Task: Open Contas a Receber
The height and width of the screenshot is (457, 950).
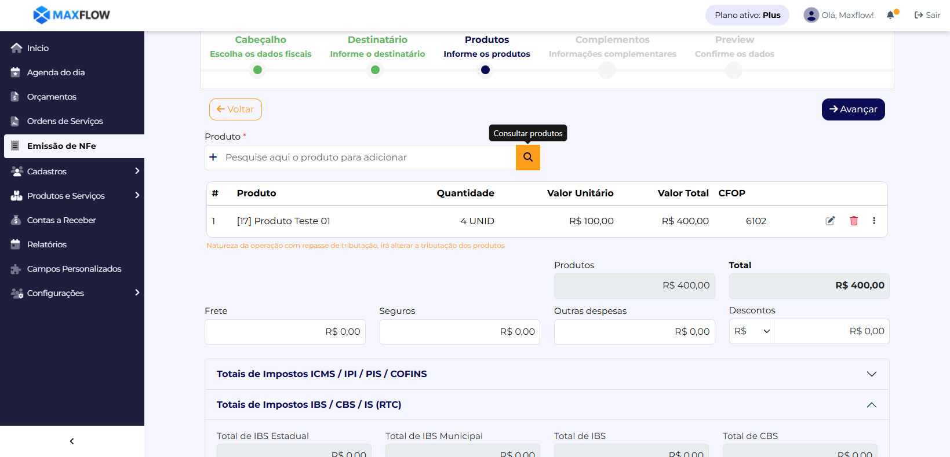Action: [x=61, y=220]
